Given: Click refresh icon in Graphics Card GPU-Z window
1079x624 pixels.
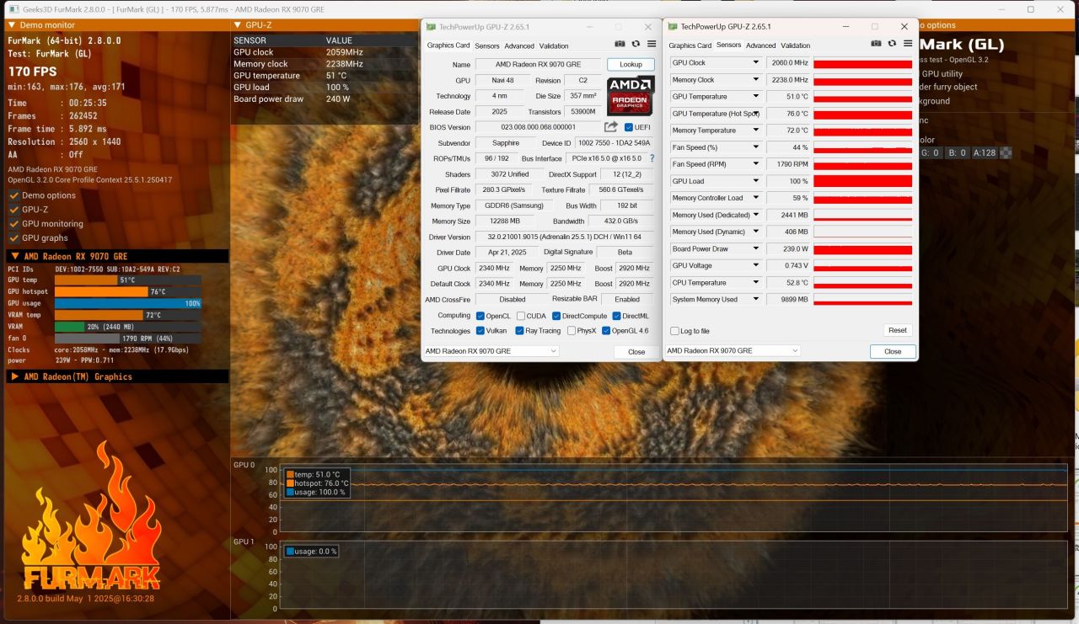Looking at the screenshot, I should [x=636, y=44].
